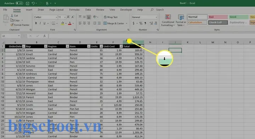The width and height of the screenshot is (255, 139).
Task: Decrease decimal places
Action: pos(156,23)
